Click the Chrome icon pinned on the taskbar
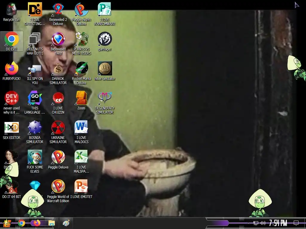 (22, 223)
